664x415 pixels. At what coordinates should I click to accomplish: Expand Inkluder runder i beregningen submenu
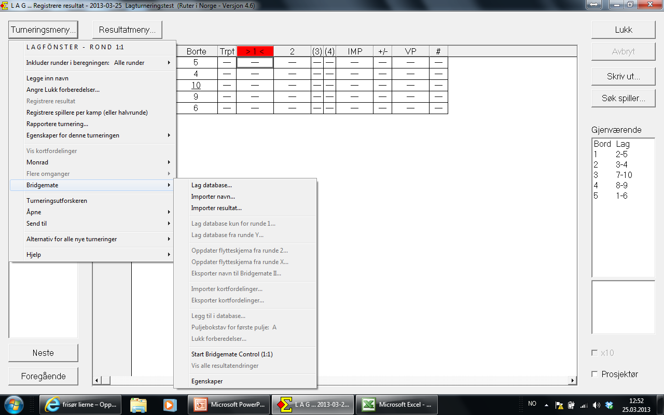(x=92, y=63)
